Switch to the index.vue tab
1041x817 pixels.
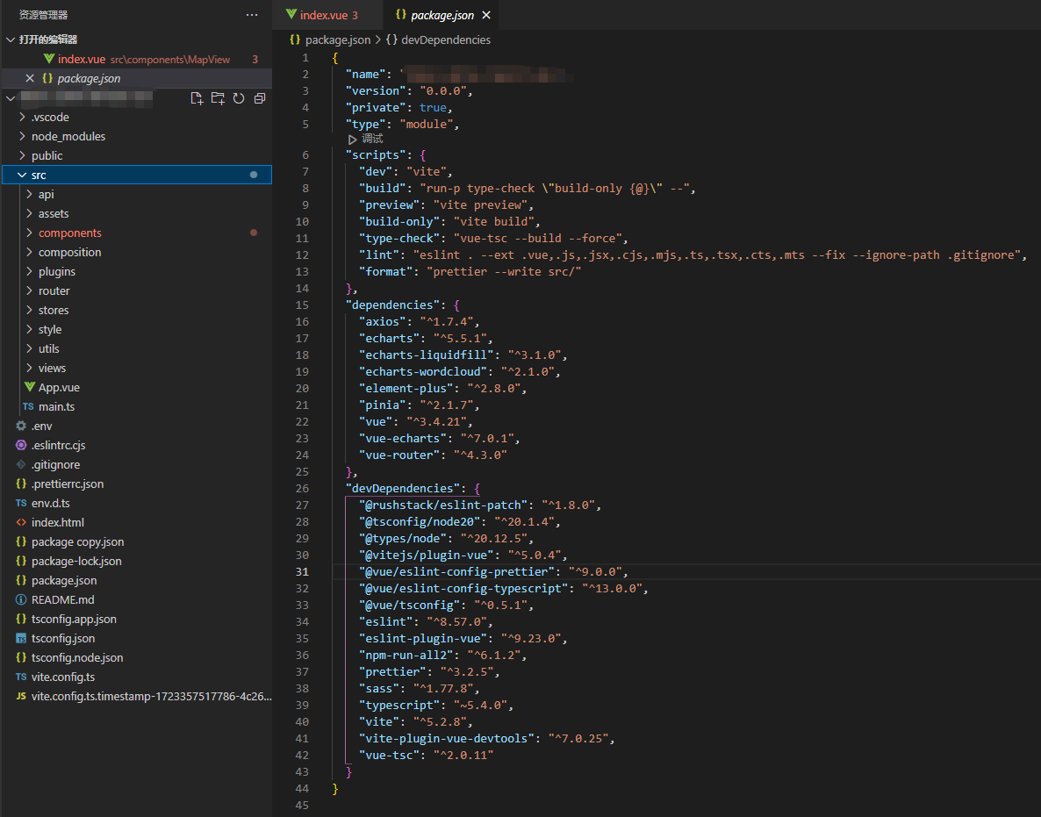tap(323, 15)
